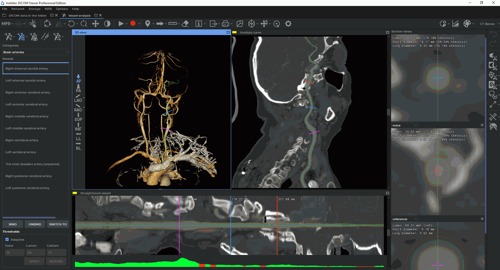Click the yellow swatch of Involute curve
Image resolution: width=500 pixels, height=270 pixels.
point(234,32)
